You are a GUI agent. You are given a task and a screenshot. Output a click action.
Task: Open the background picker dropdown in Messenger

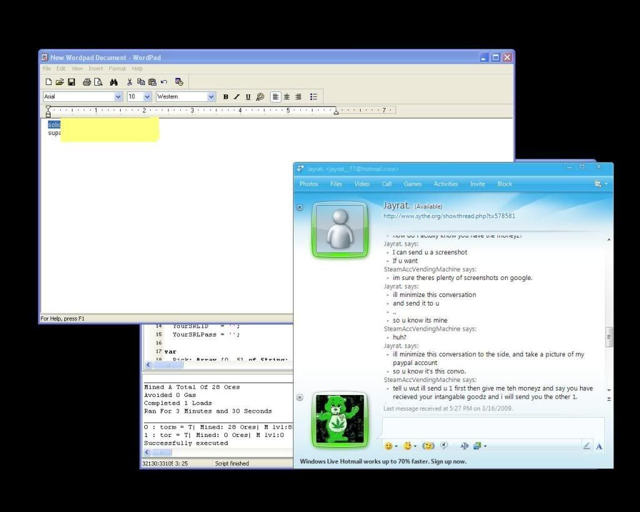[x=479, y=446]
